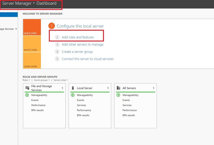
Task: Open the Learn More tile
Action: tap(32, 60)
